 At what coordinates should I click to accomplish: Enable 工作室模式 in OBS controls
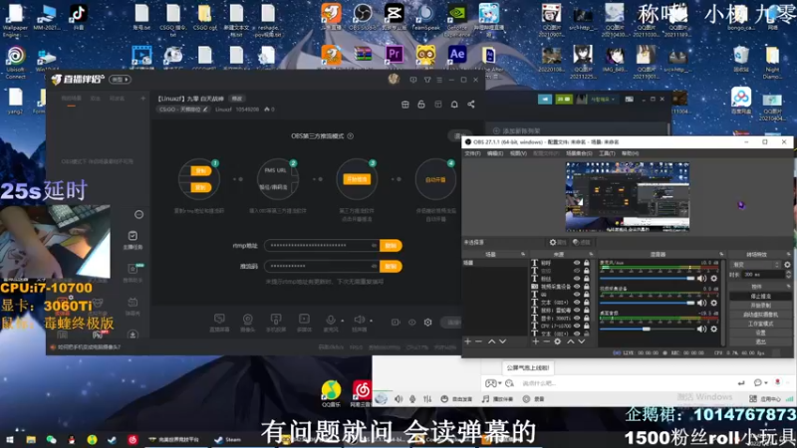click(760, 324)
